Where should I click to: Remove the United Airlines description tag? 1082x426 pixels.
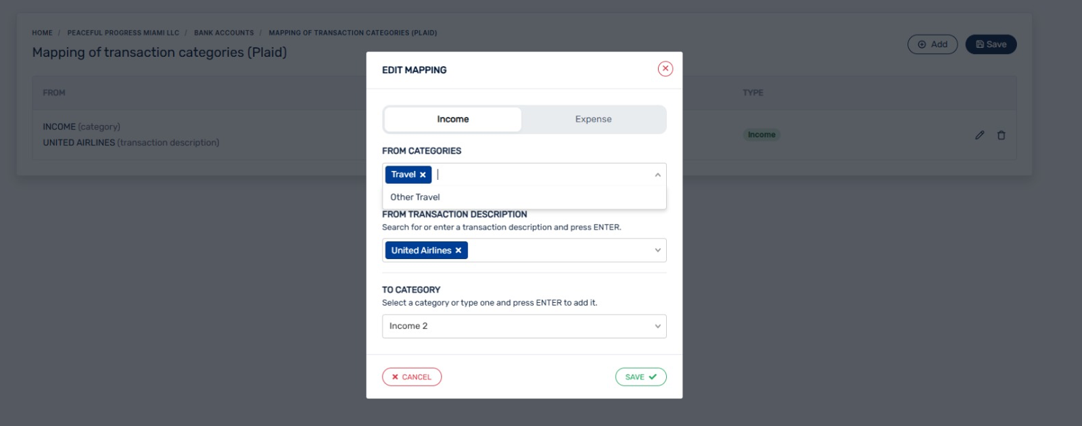click(x=458, y=251)
